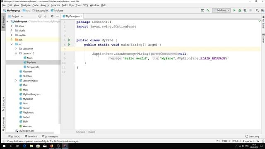Select MyProgect.iml file

pyautogui.click(x=25, y=131)
